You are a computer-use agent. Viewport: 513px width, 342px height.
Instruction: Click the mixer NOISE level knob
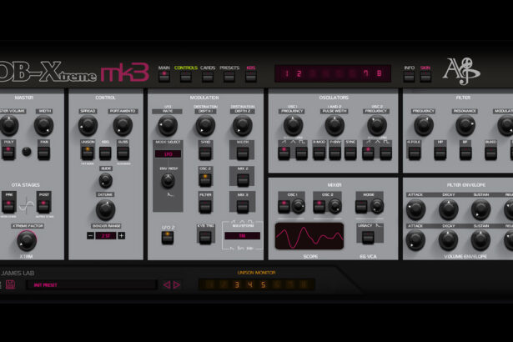point(376,206)
